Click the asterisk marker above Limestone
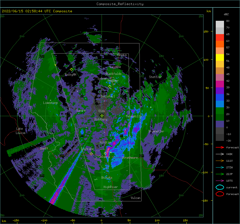 tap(50, 100)
